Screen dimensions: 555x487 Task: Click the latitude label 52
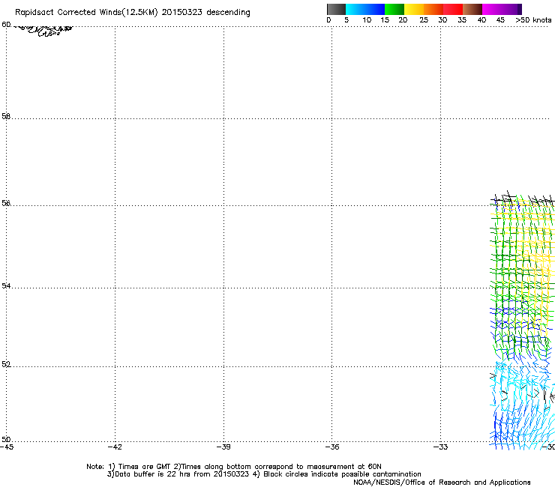tap(6, 364)
